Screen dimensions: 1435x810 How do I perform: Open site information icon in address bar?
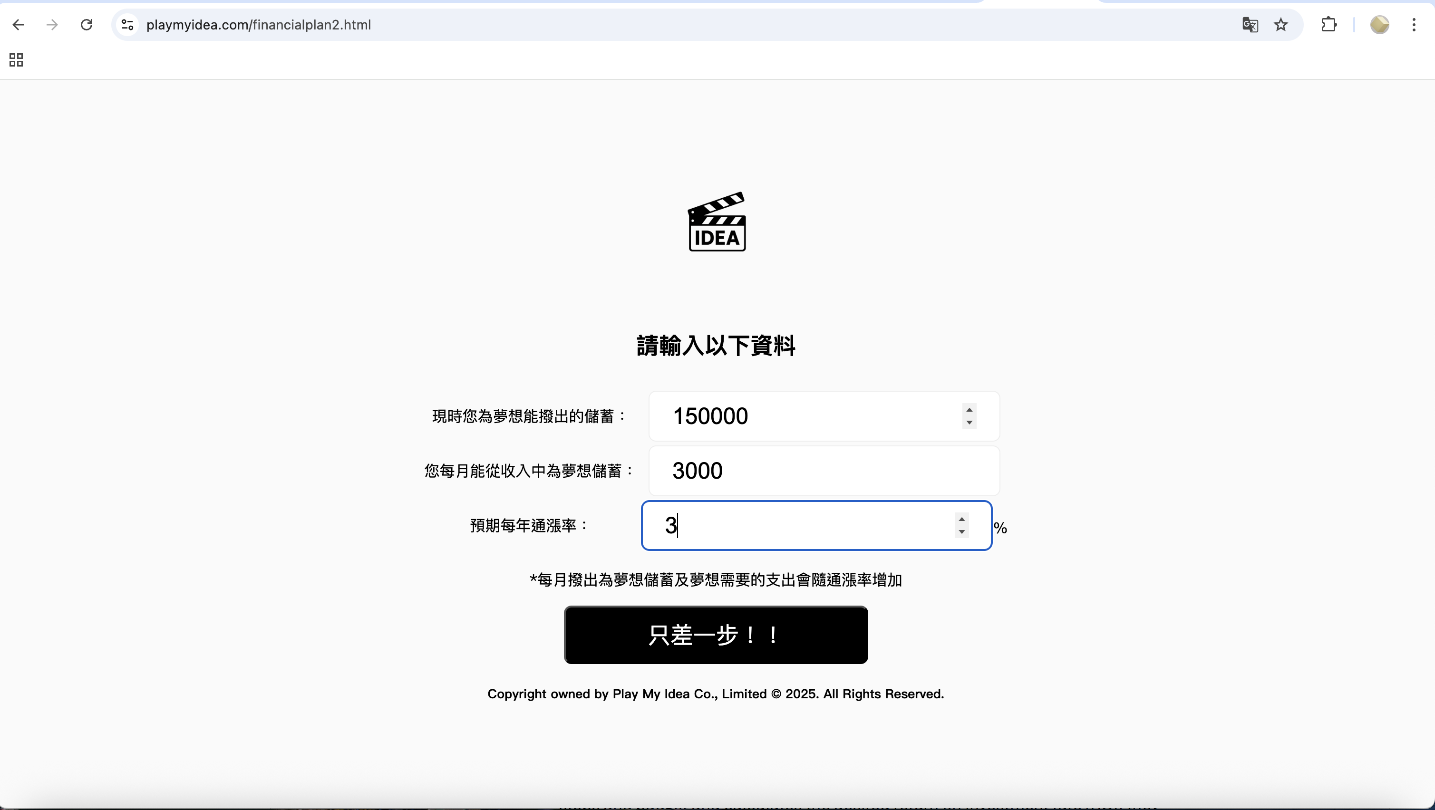pos(127,25)
